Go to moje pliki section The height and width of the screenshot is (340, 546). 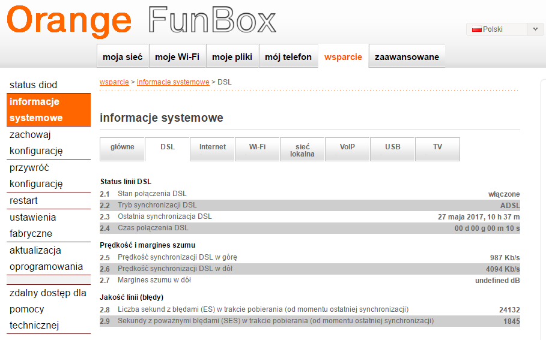(x=232, y=57)
